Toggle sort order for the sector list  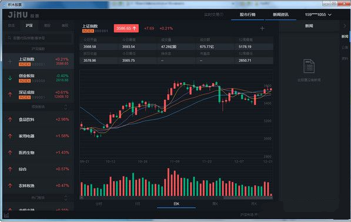coord(66,107)
